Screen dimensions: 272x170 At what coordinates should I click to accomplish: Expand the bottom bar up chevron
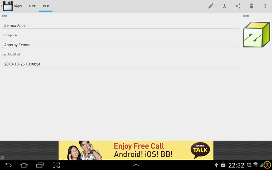pos(136,165)
